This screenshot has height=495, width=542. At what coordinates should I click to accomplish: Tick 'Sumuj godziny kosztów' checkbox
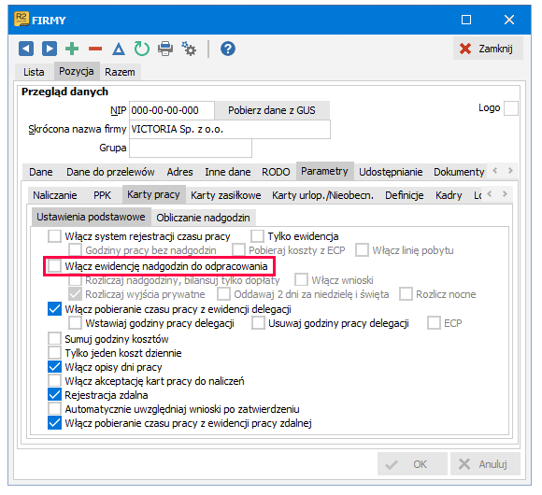coord(54,338)
